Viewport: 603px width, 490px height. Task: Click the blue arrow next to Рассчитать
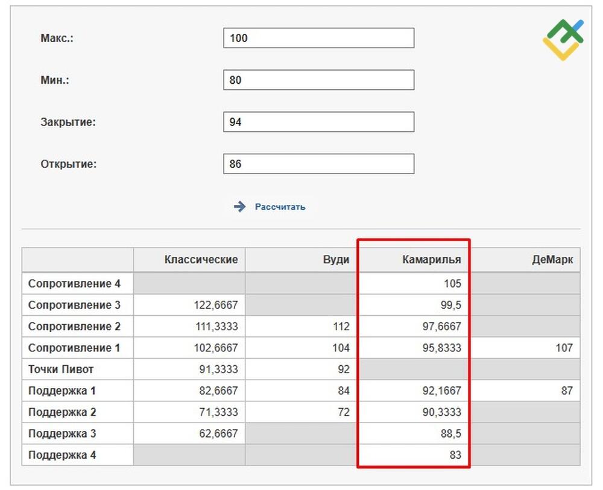click(240, 207)
